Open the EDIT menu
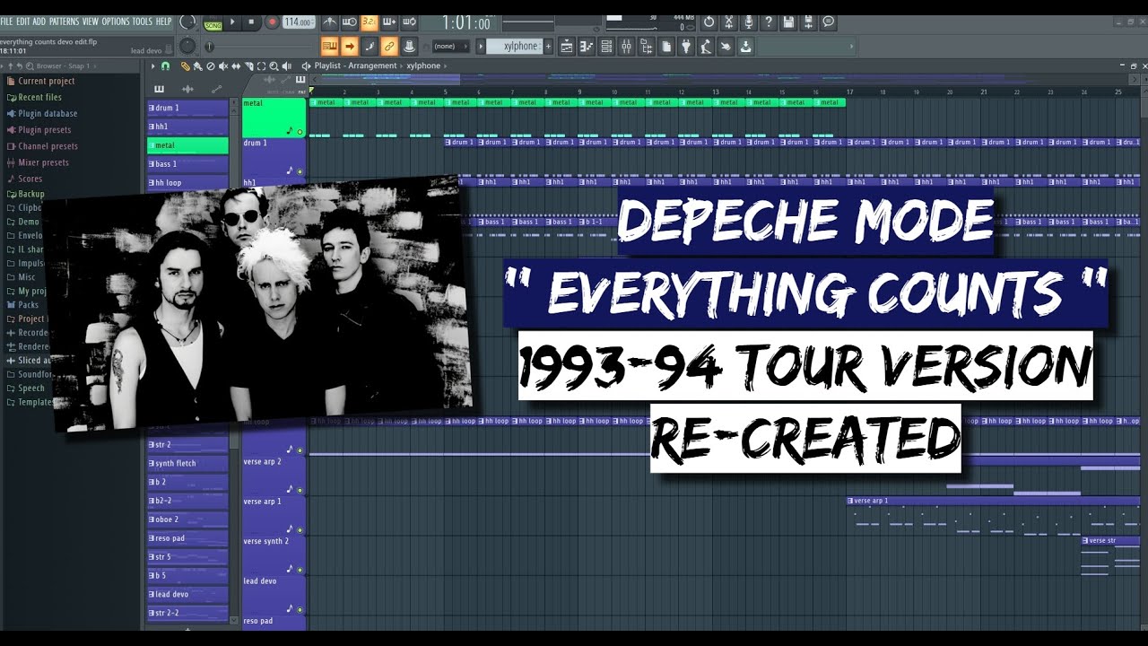1148x646 pixels. pos(23,22)
